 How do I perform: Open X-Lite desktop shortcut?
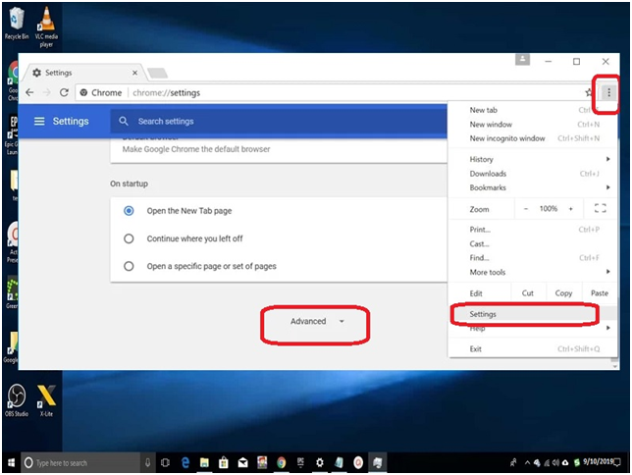pyautogui.click(x=46, y=399)
